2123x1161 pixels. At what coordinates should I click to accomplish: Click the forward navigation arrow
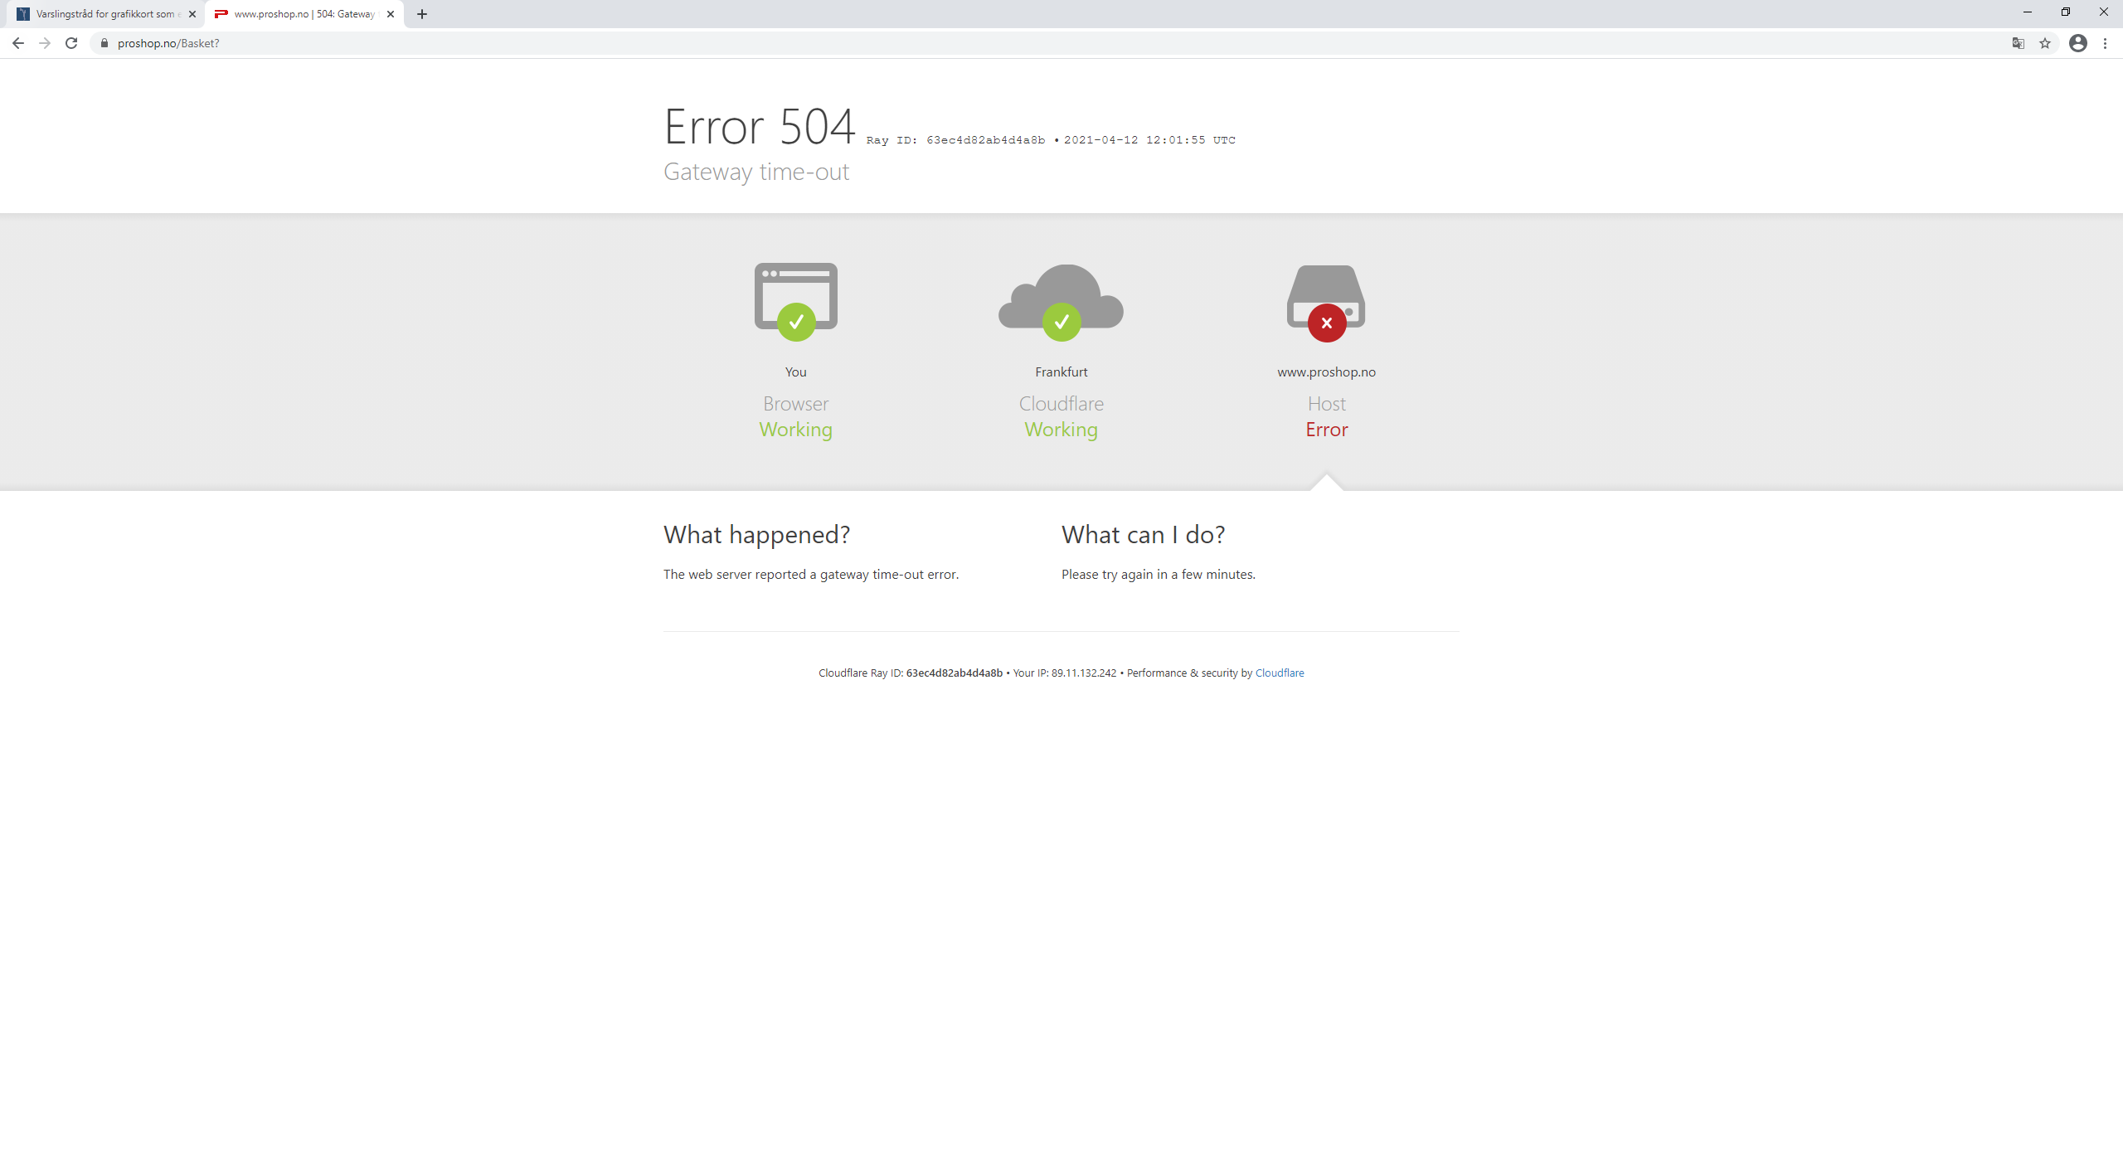(x=45, y=43)
